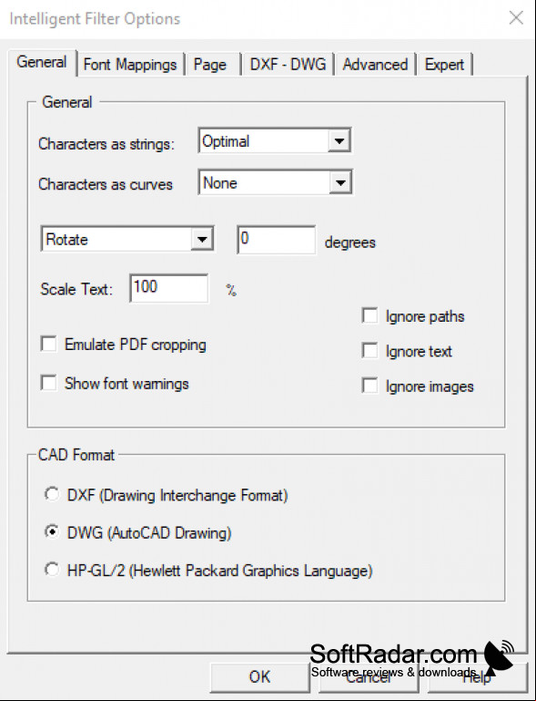Open the Expert tab
This screenshot has height=701, width=536.
point(444,65)
